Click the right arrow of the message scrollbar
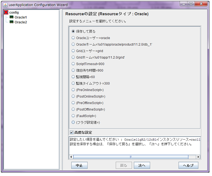Screen dimensions: 212x176 tap(198, 157)
